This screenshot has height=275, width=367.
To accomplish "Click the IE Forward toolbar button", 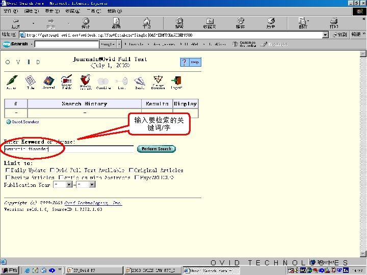I will 51,23.
